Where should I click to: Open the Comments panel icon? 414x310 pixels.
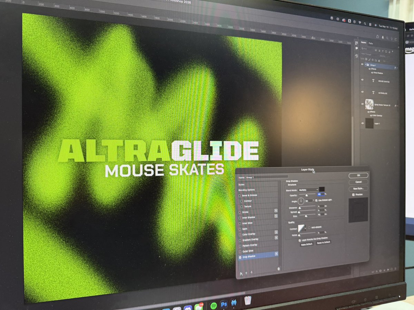pos(356,48)
